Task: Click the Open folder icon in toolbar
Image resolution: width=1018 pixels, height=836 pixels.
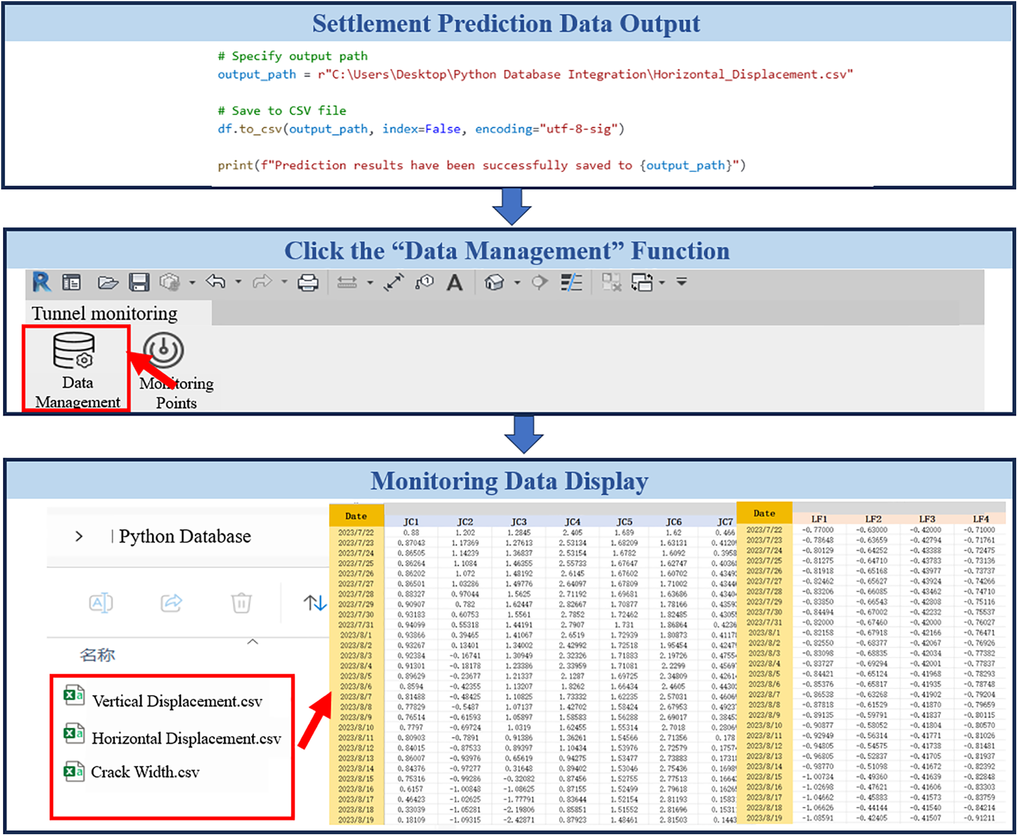Action: tap(108, 282)
